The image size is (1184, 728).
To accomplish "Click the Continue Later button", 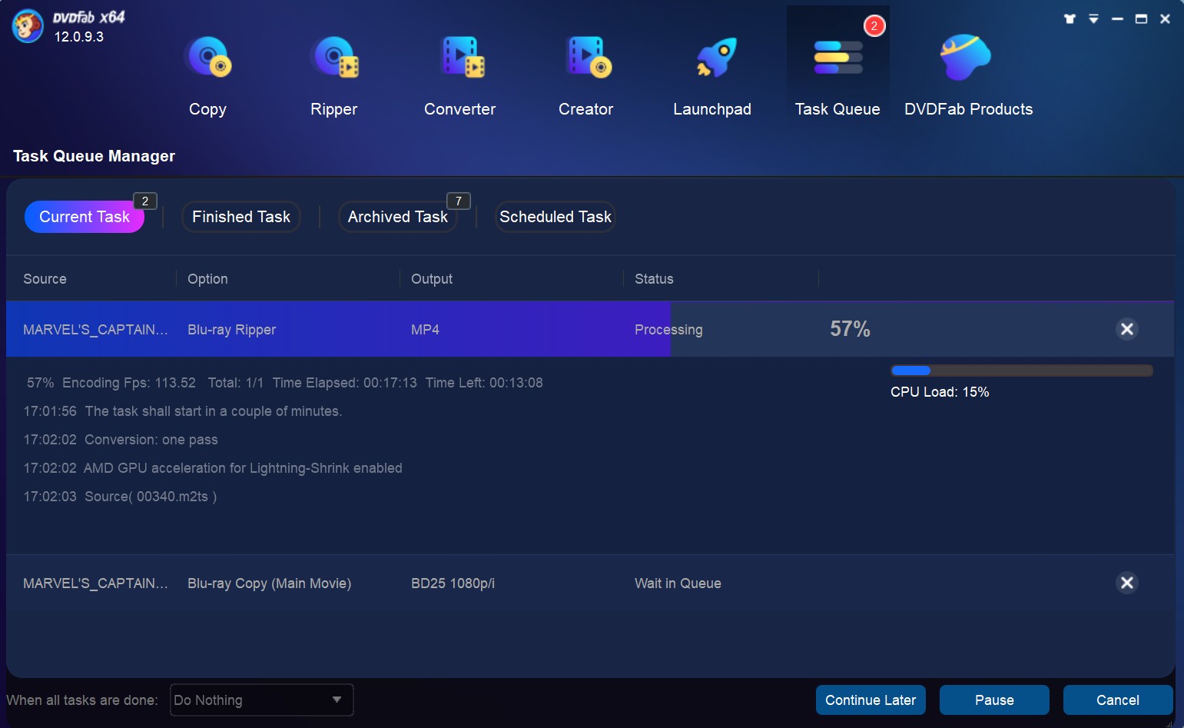I will (x=871, y=700).
